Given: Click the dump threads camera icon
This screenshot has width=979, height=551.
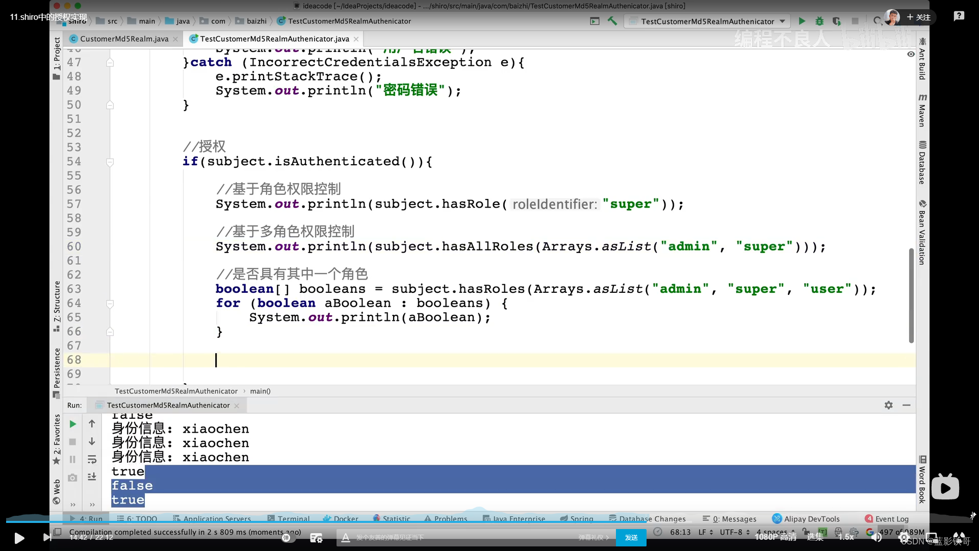Looking at the screenshot, I should (x=73, y=478).
